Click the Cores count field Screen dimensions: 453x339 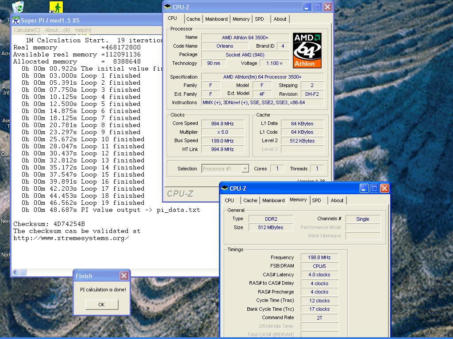pos(277,169)
